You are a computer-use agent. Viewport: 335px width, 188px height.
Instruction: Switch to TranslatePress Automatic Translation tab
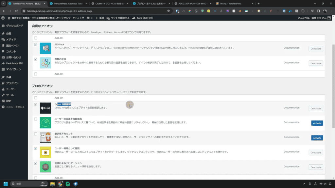pyautogui.click(x=68, y=4)
